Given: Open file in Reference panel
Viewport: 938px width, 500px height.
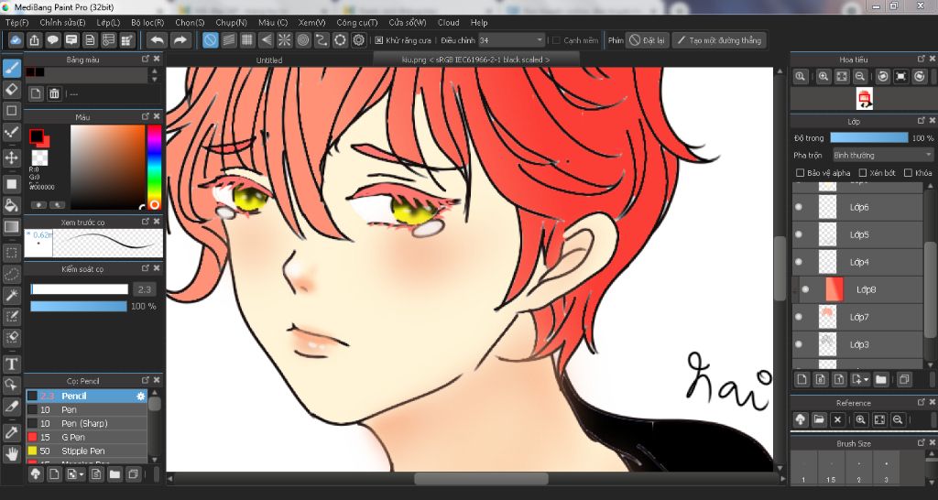Looking at the screenshot, I should click(819, 419).
